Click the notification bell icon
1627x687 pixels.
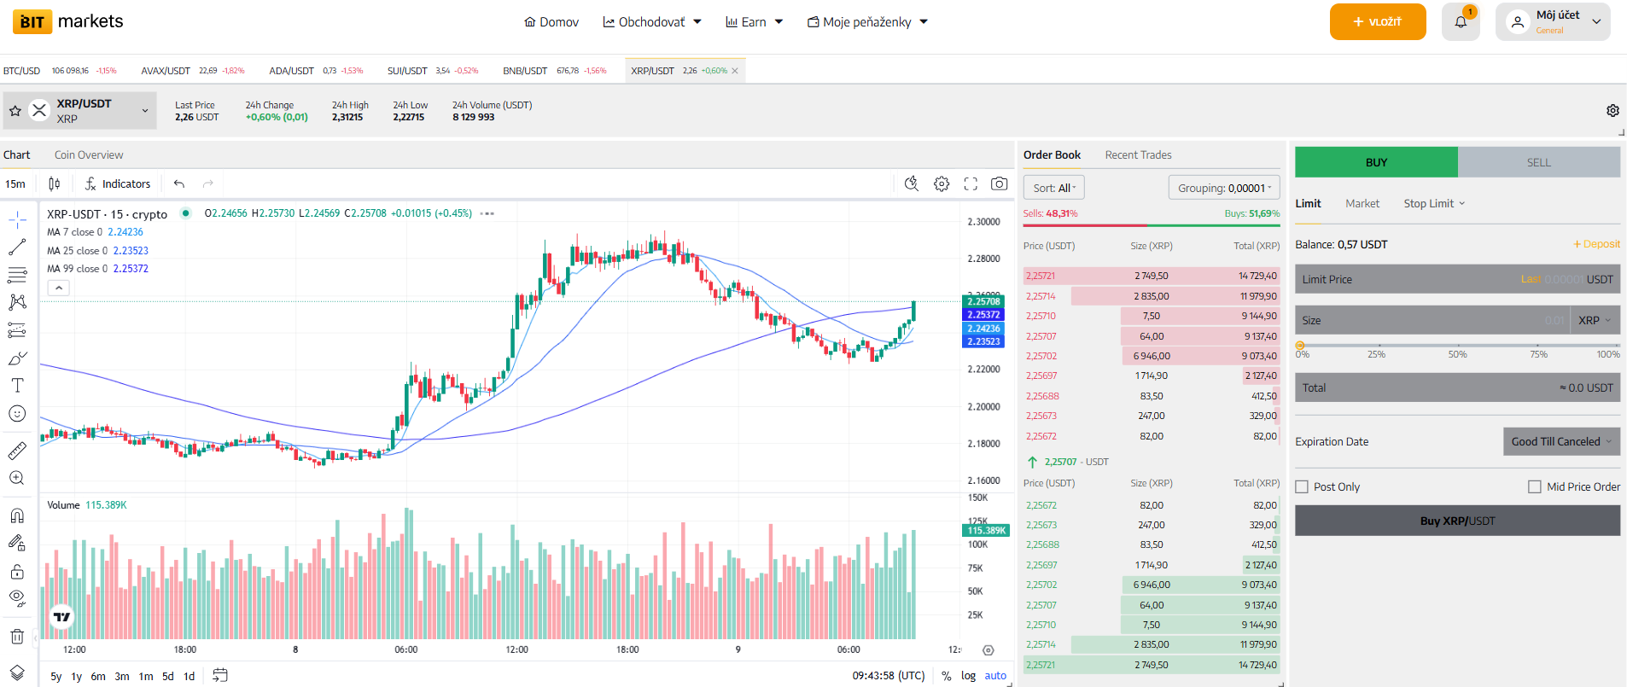(x=1460, y=22)
